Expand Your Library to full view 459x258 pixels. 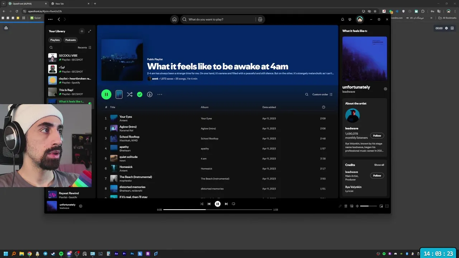(90, 31)
